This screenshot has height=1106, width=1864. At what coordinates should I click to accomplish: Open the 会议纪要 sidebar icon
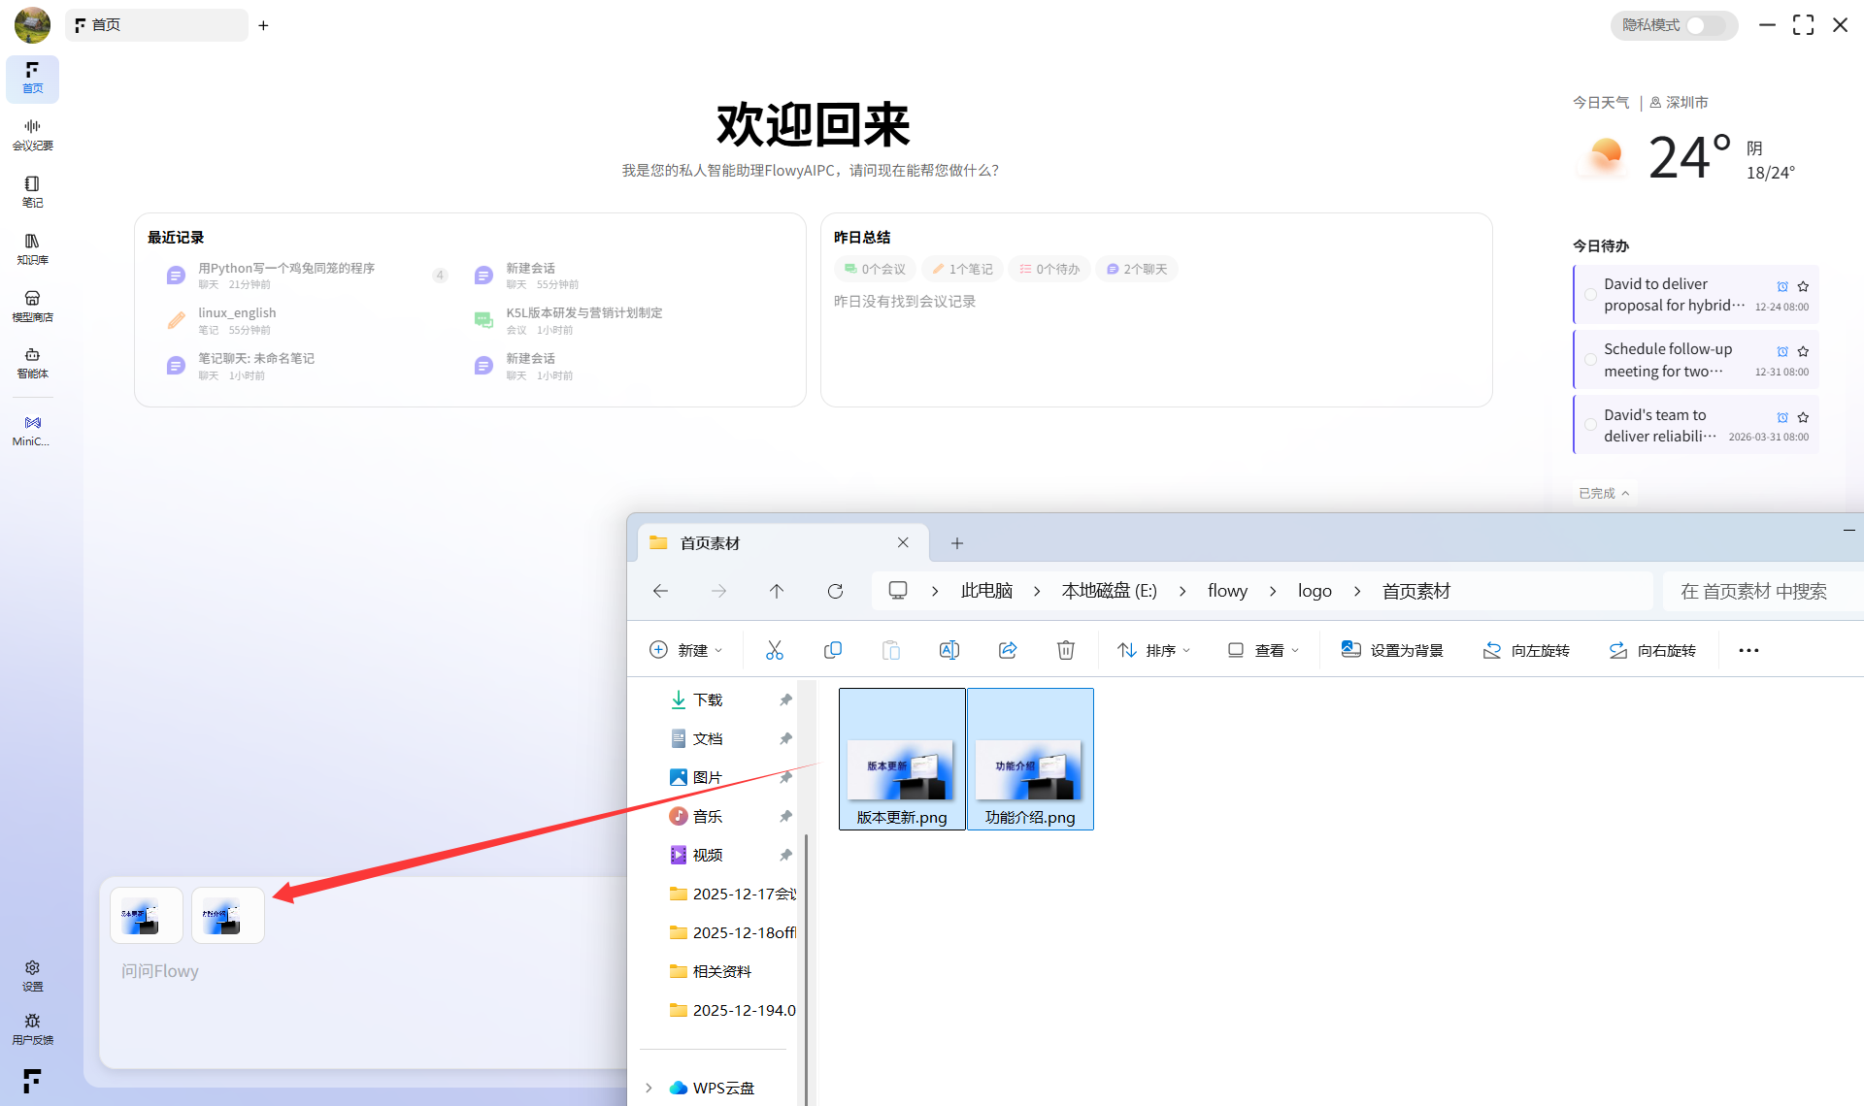point(32,133)
